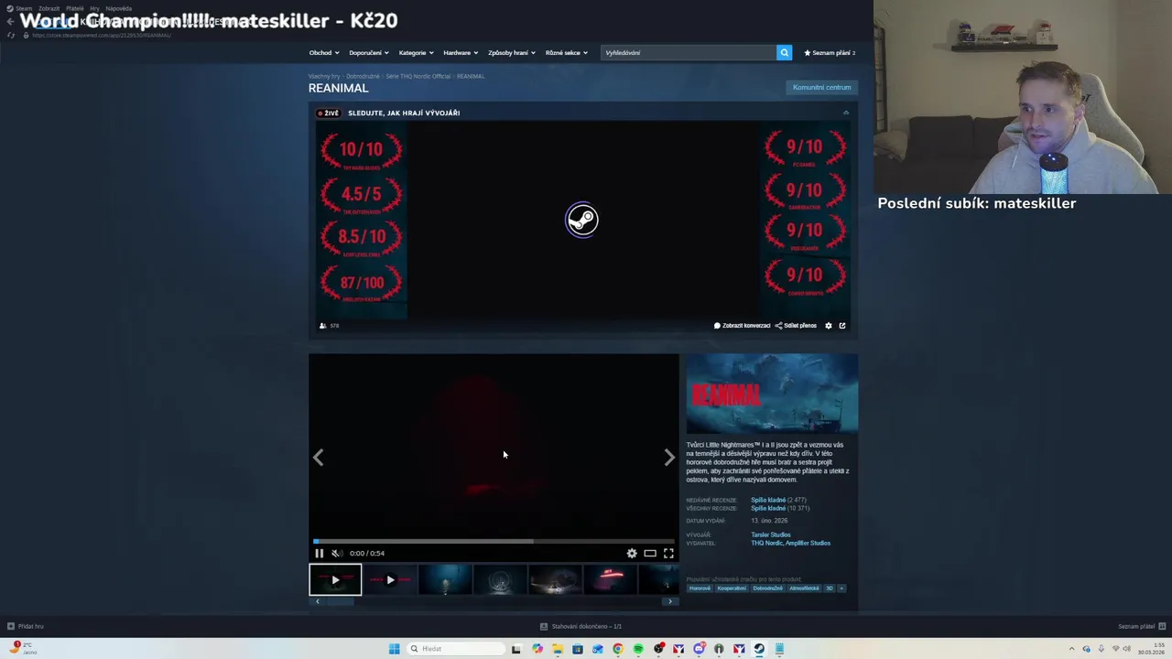Click the Atmosférické tag
Screen dimensions: 1172x659
coord(804,589)
